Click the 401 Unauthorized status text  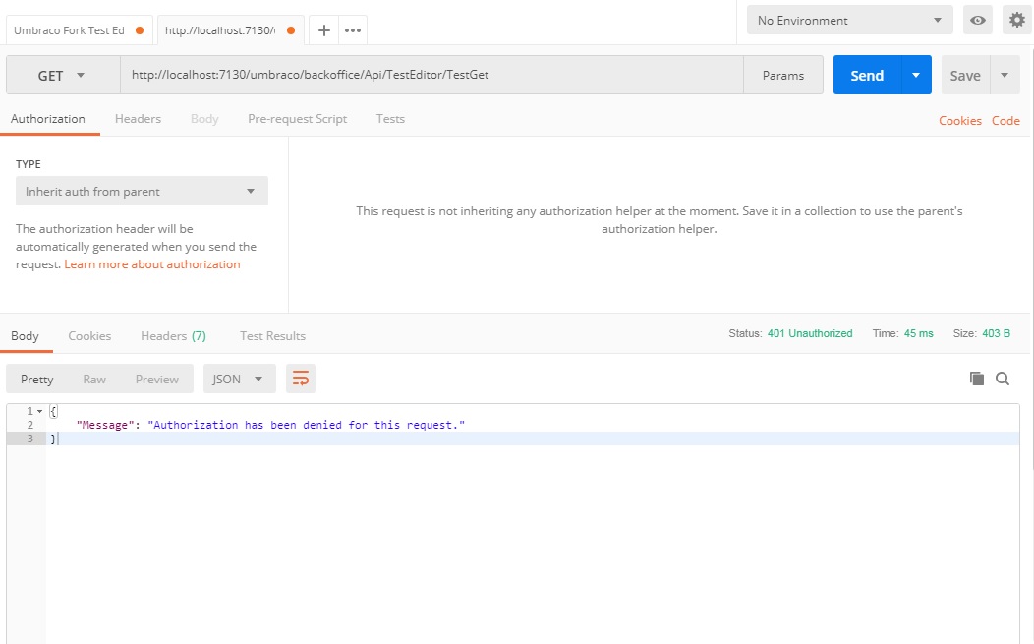pyautogui.click(x=810, y=333)
